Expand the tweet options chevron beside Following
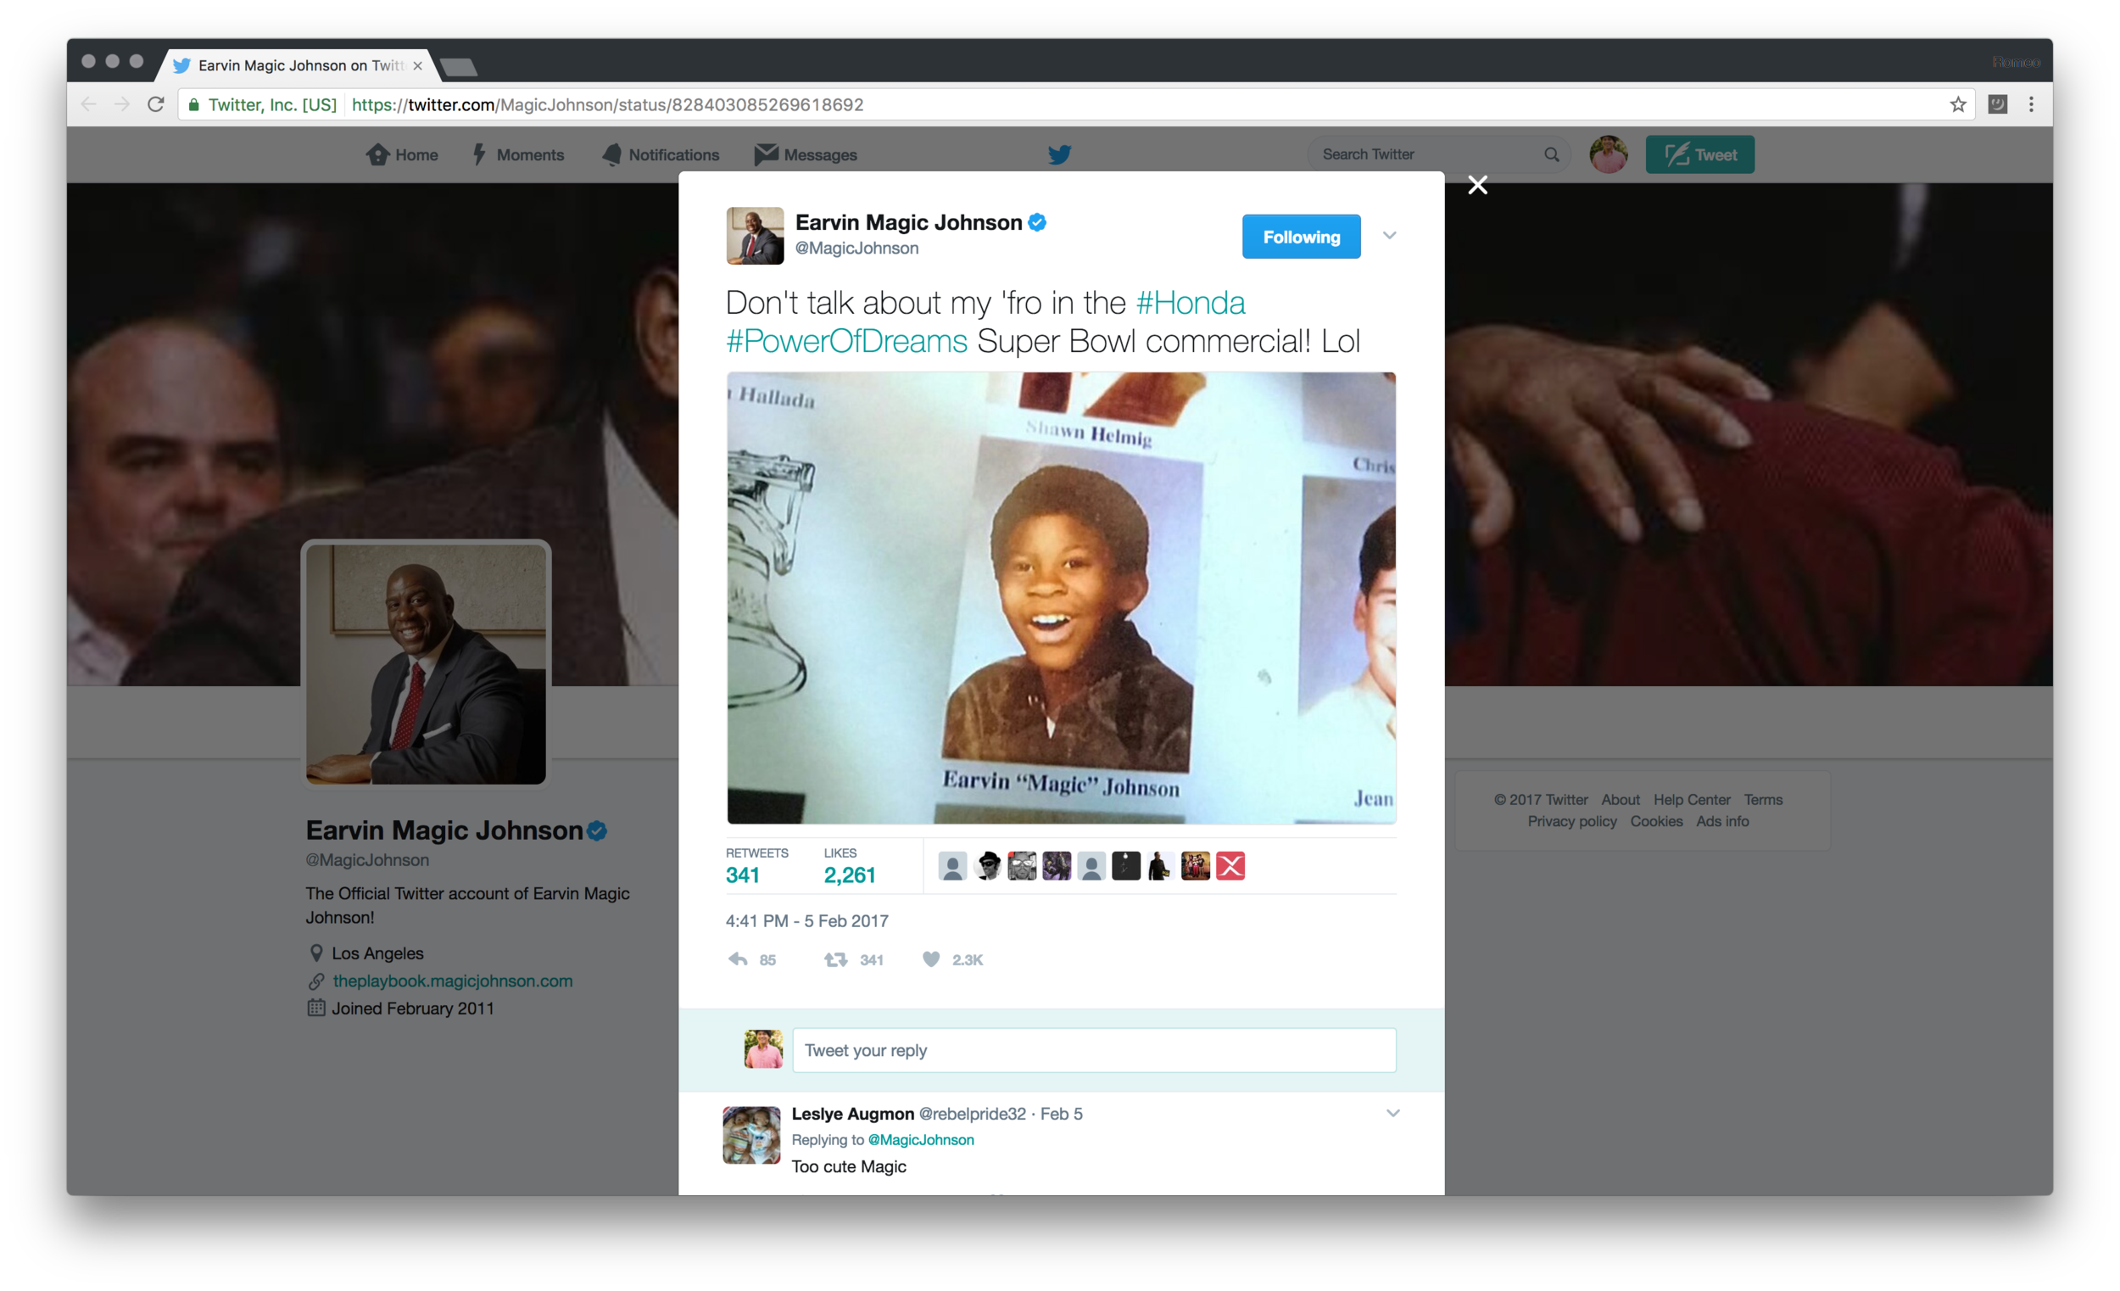 click(1389, 235)
